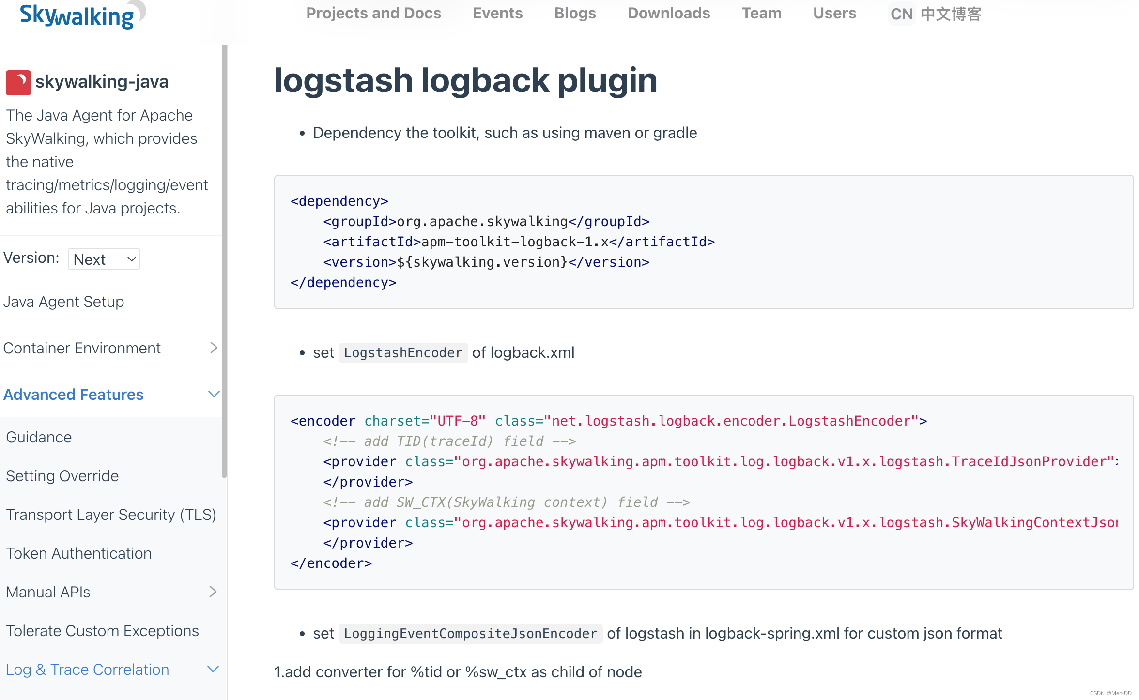This screenshot has height=700, width=1139.
Task: Click the ${skywalking.version} version line
Action: tap(486, 262)
